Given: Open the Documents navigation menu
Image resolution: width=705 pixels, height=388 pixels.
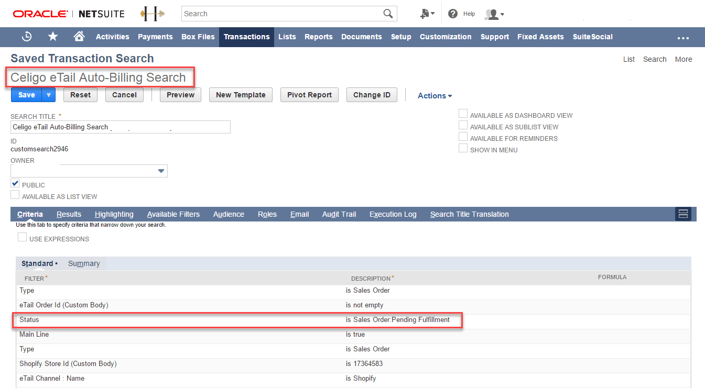Looking at the screenshot, I should pos(362,37).
